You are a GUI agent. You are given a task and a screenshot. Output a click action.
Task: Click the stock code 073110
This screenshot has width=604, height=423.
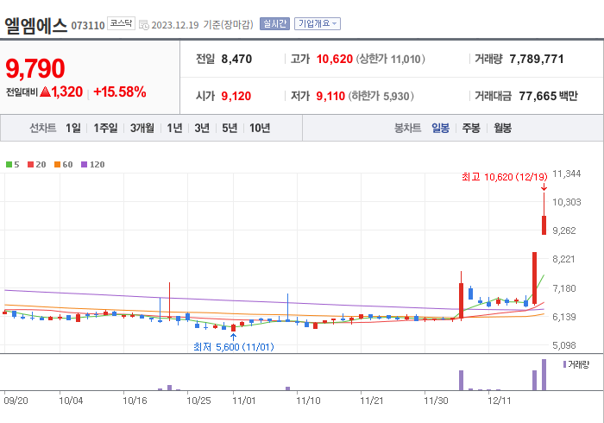[88, 26]
